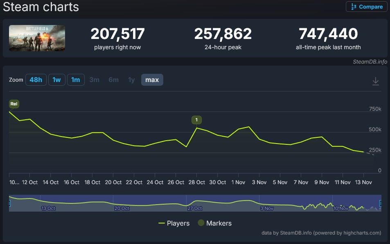This screenshot has width=390, height=244.
Task: Click the 207,517 players right now stat
Action: pyautogui.click(x=117, y=34)
